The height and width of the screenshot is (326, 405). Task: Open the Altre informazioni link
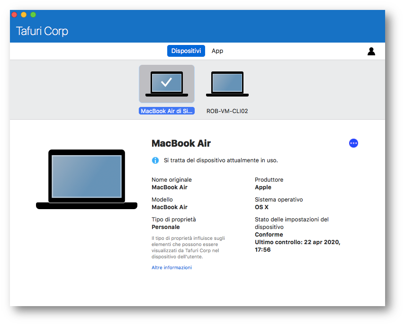click(x=171, y=267)
